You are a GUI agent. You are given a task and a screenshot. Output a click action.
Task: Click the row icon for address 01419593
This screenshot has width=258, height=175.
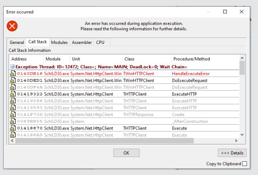[13, 108]
